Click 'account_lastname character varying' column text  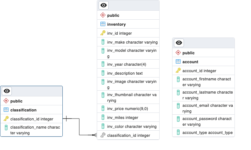(x=208, y=95)
